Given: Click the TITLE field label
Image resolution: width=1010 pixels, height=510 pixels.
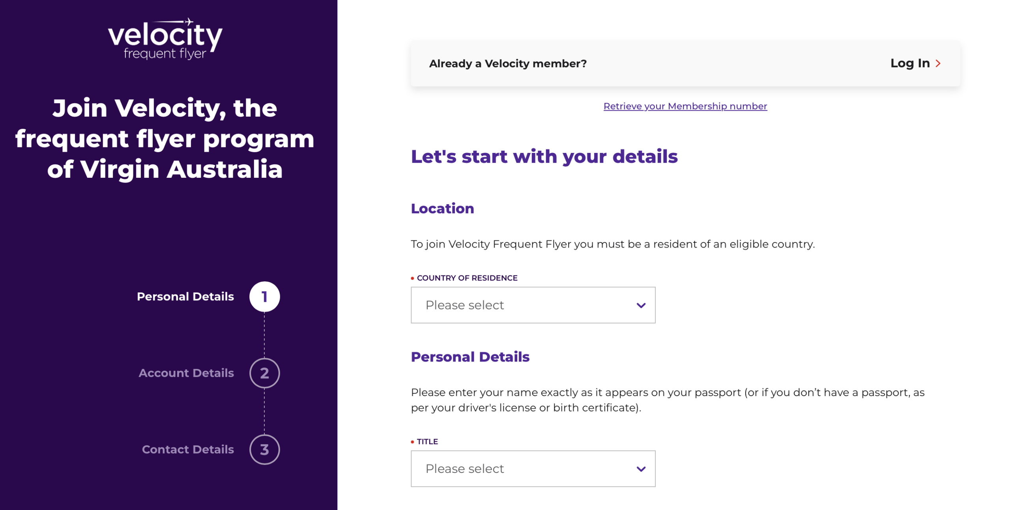Looking at the screenshot, I should pos(427,441).
